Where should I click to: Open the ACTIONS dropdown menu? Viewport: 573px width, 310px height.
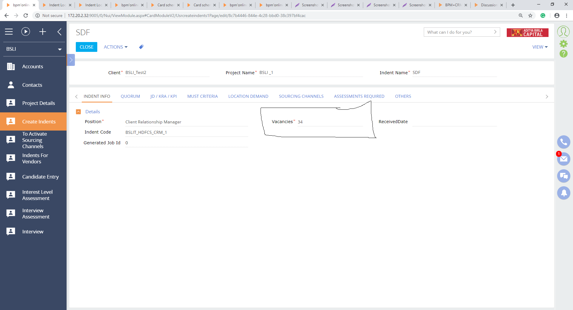(116, 47)
